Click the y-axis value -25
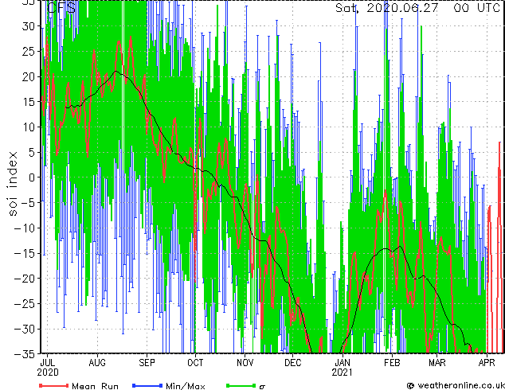The image size is (505, 390). point(25,304)
